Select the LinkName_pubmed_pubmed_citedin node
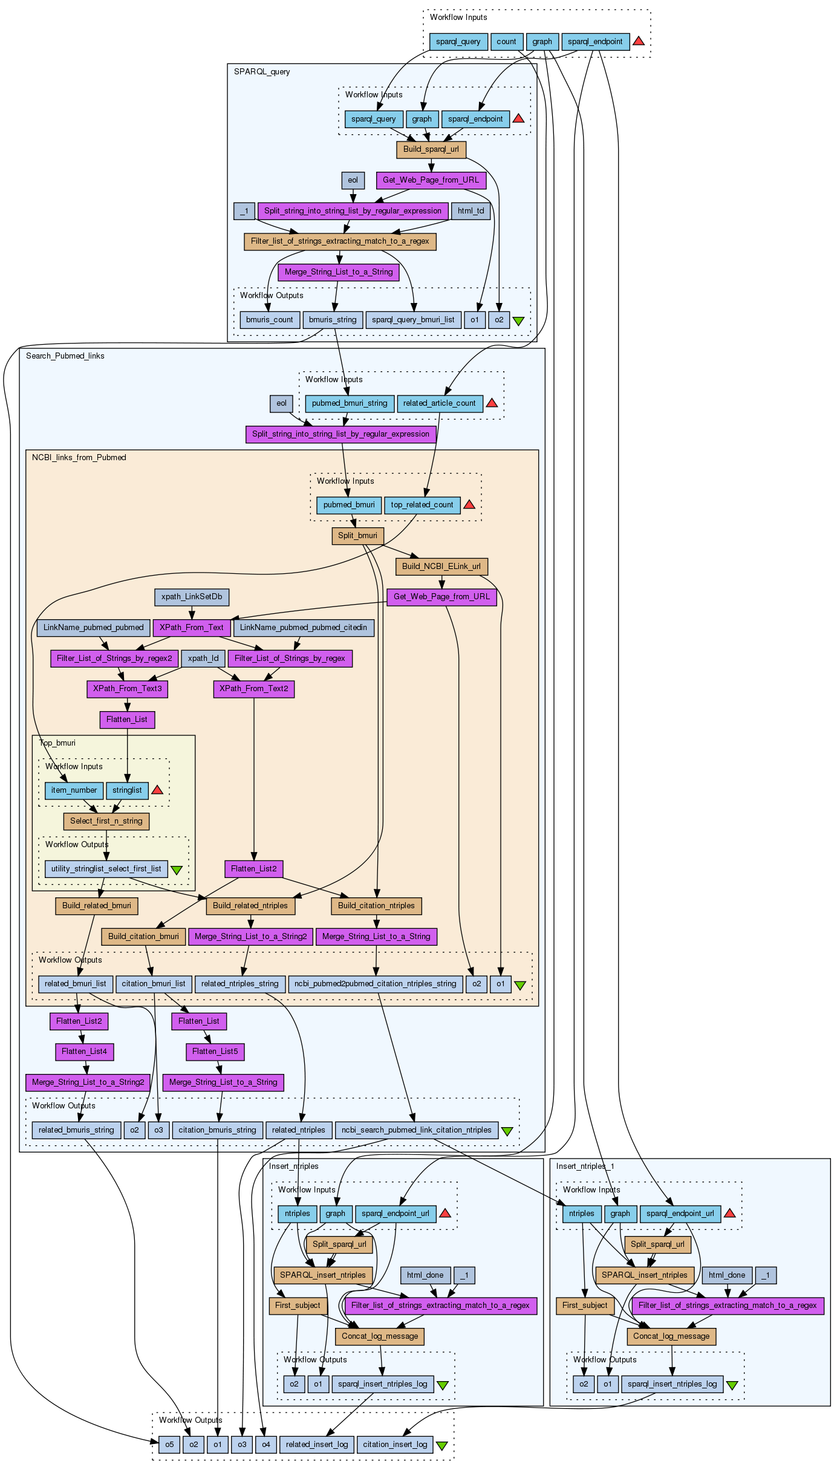Screen dimensions: 840x1470 point(303,628)
